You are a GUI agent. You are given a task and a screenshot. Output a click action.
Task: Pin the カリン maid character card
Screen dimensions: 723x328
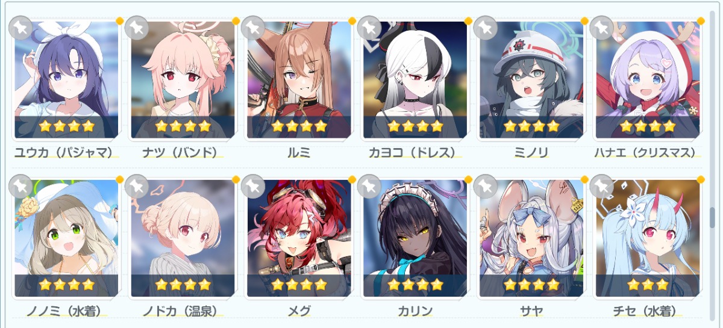click(369, 187)
